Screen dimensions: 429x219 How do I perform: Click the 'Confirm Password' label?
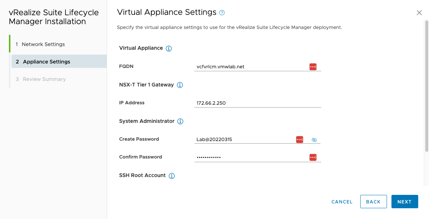[x=141, y=157]
